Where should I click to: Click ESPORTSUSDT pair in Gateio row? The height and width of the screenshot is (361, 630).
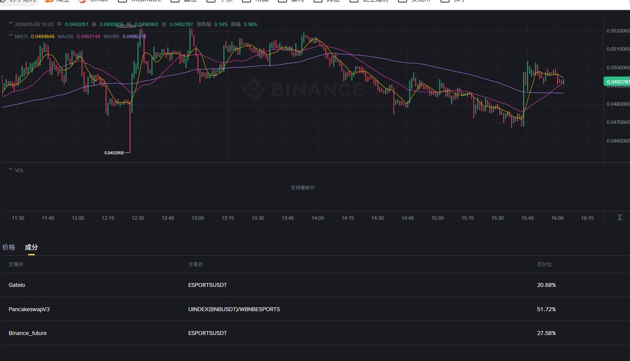207,285
